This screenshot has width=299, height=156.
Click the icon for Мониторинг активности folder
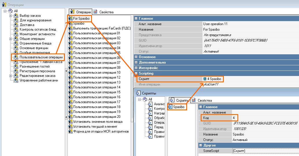click(16, 34)
